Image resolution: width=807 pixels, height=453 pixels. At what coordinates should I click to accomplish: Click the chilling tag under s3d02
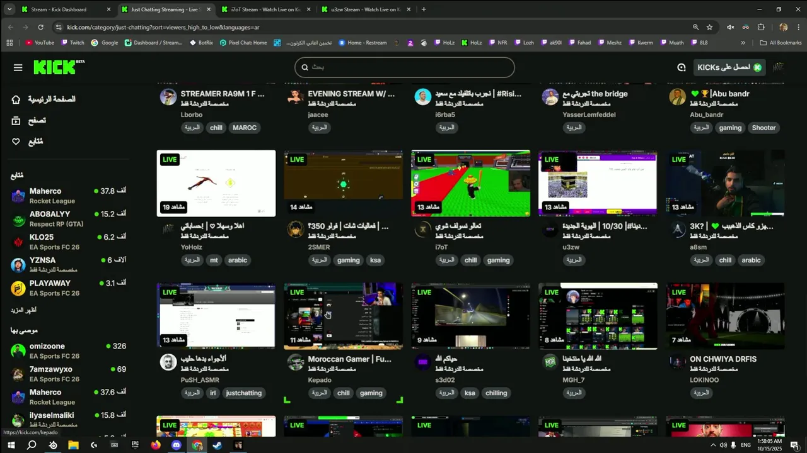tap(496, 393)
